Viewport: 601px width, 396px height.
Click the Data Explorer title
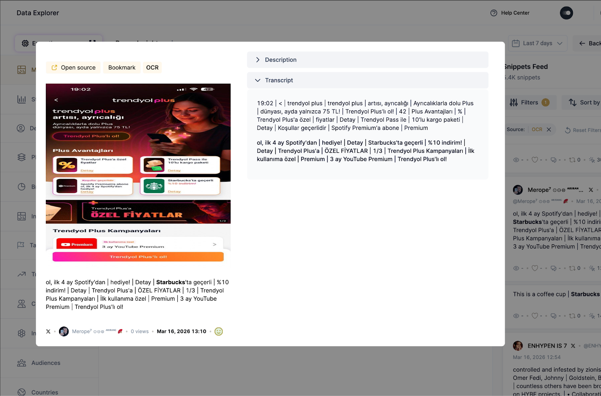[x=38, y=13]
